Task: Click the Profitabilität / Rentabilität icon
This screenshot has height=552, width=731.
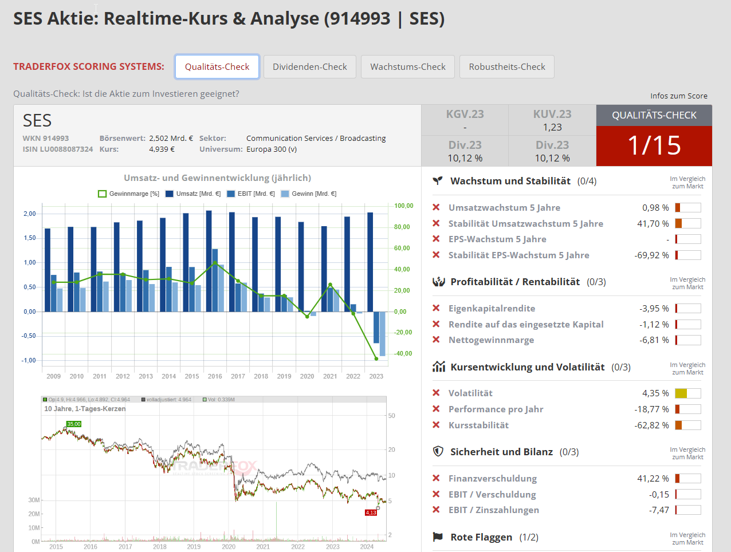Action: tap(438, 282)
